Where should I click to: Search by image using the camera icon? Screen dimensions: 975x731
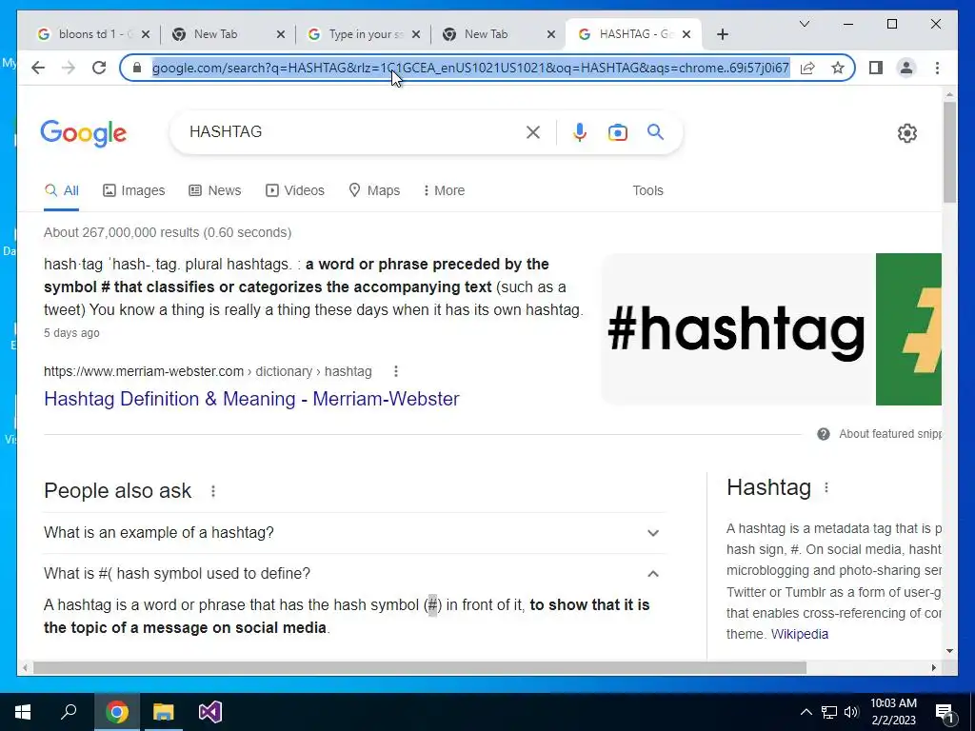(x=617, y=132)
